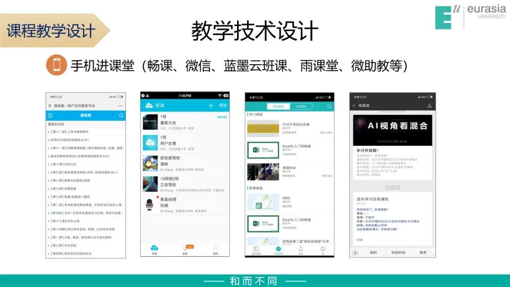The height and width of the screenshot is (287, 510).
Task: Tap 详情 under the task notice
Action: (360, 240)
